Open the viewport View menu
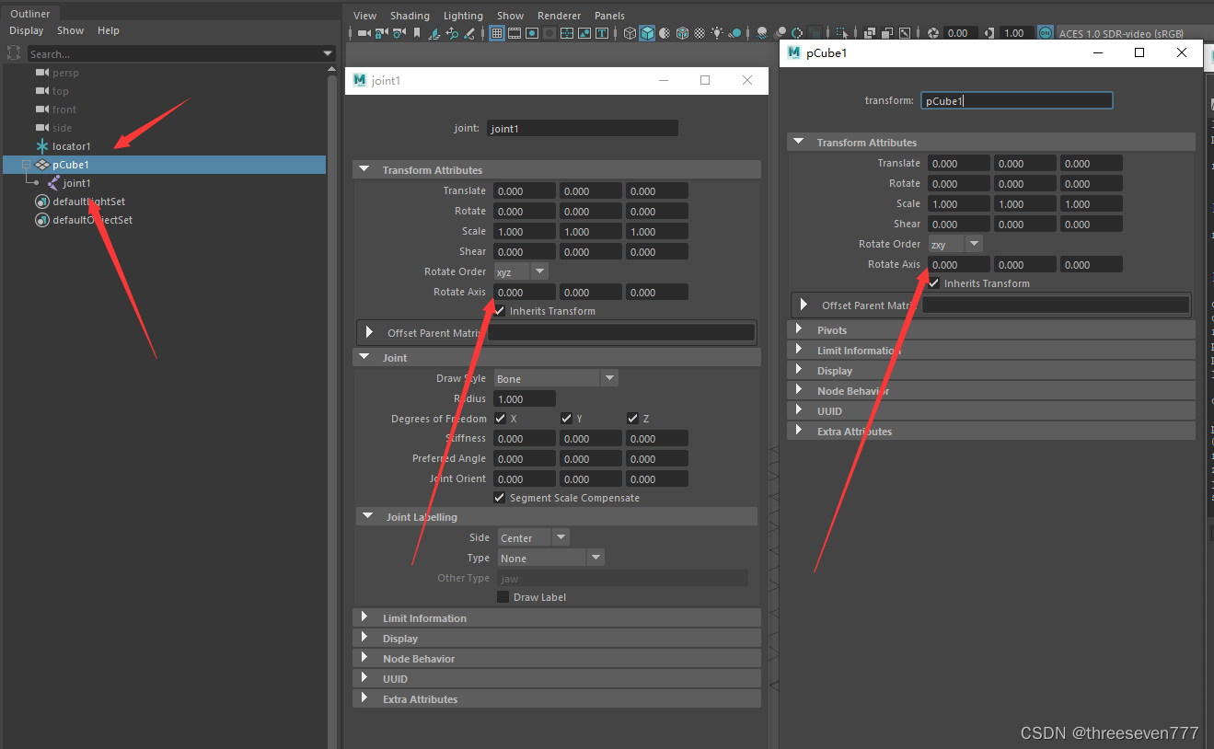The height and width of the screenshot is (749, 1214). [365, 16]
